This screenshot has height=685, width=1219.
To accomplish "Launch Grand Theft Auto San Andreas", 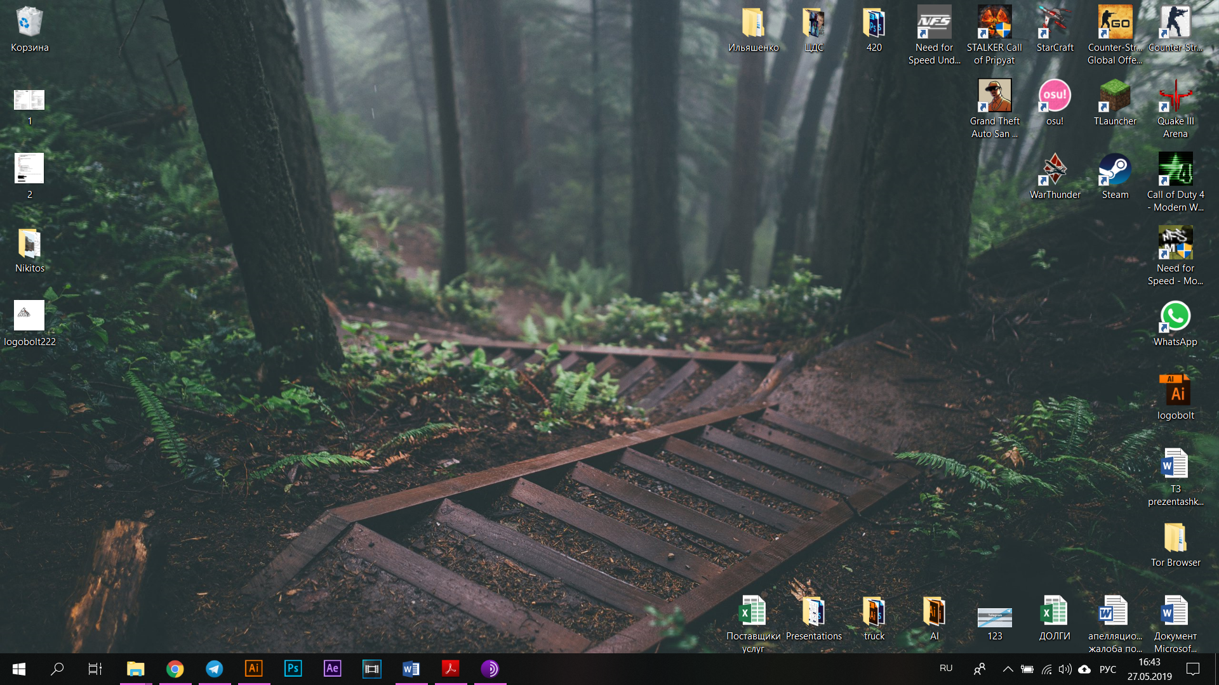I will [994, 109].
